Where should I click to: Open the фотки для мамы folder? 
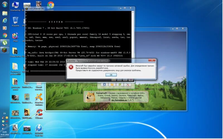pos(15,84)
